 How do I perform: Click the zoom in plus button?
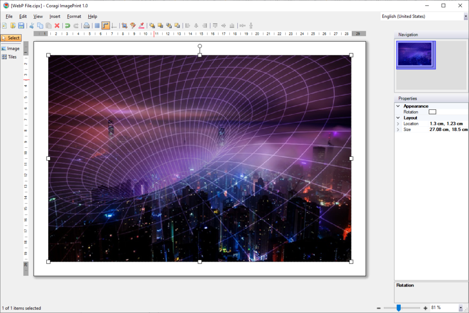point(425,308)
